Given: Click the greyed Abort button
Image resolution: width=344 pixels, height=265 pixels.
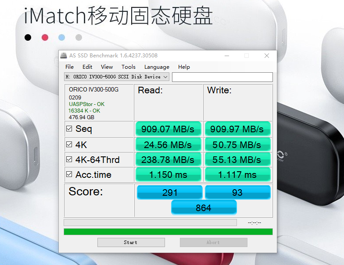Looking at the screenshot, I should pyautogui.click(x=213, y=242).
